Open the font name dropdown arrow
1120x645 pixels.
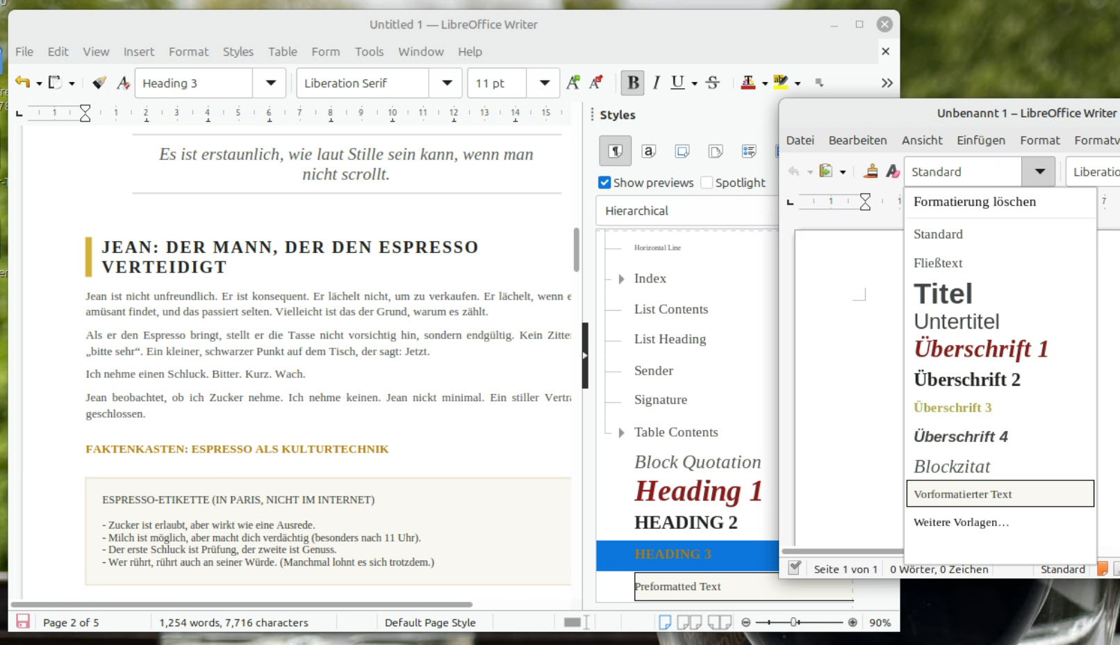pos(447,83)
